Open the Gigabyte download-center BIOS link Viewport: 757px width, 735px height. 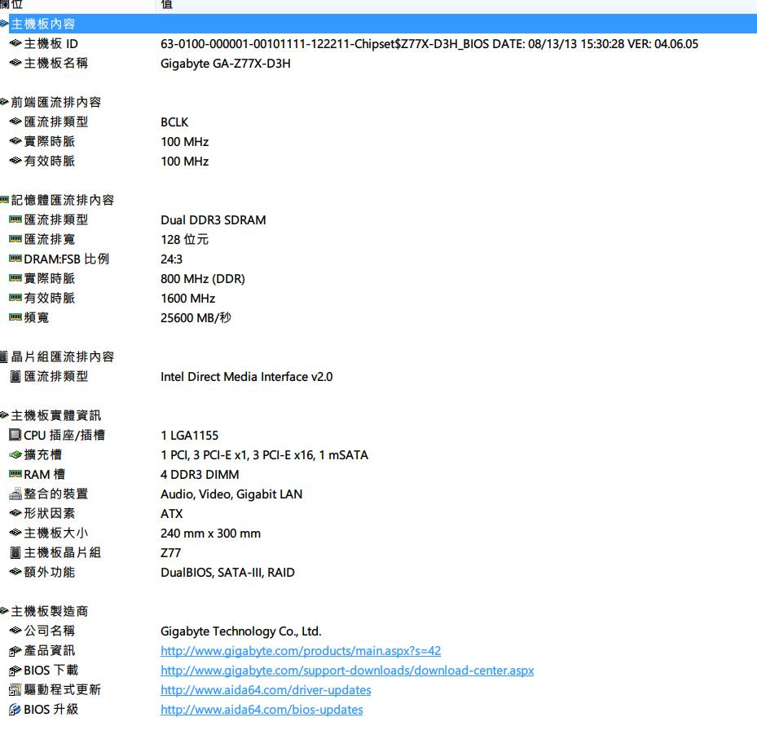pyautogui.click(x=347, y=670)
